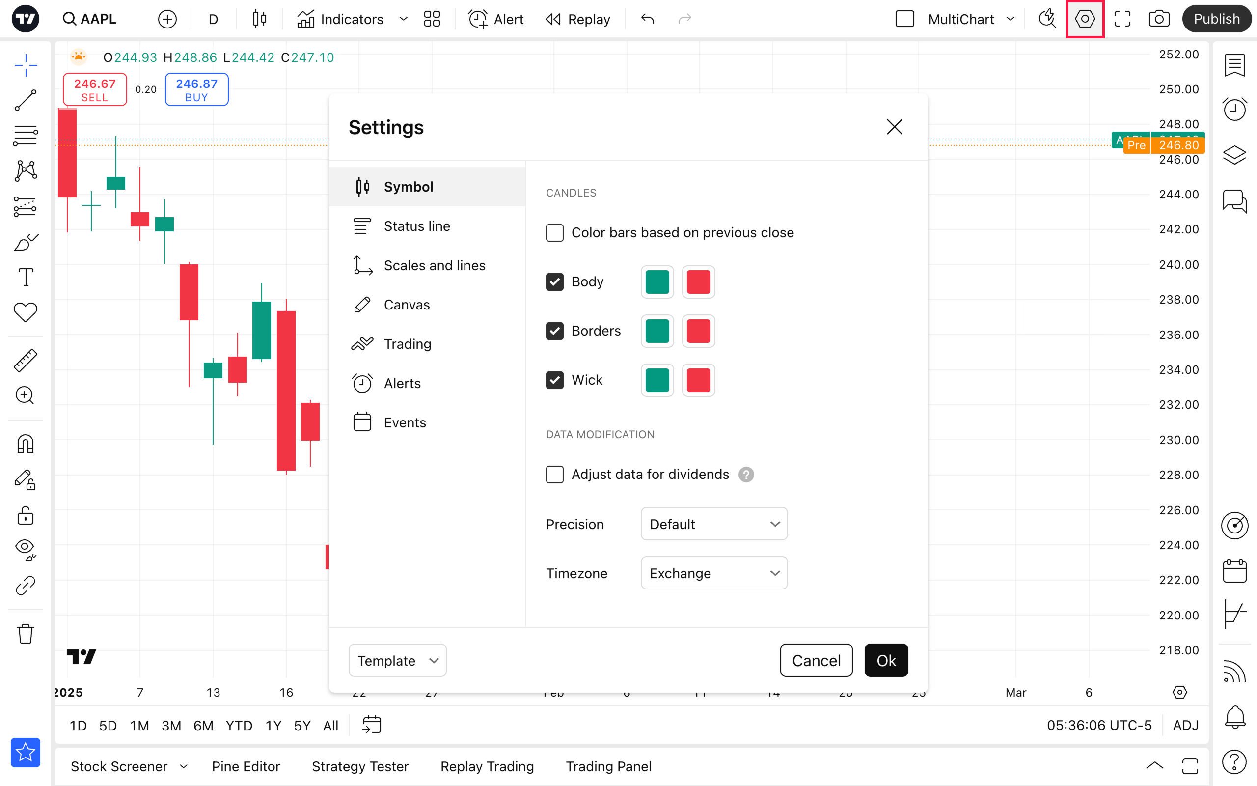Click the ruler measure tool
1257x786 pixels.
(x=25, y=360)
